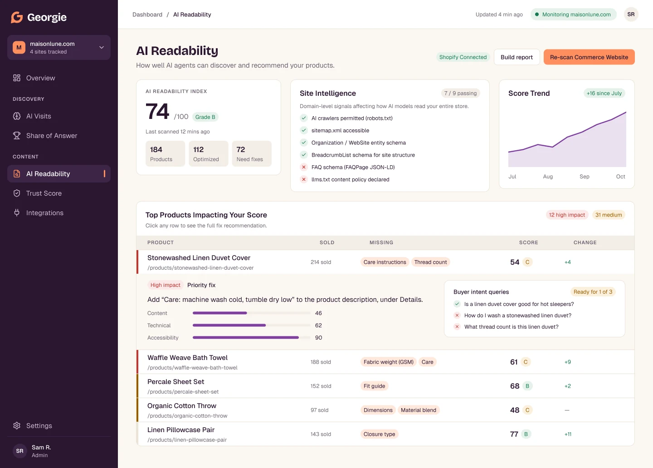This screenshot has height=468, width=653.
Task: Open Integrations in sidebar
Action: [59, 213]
